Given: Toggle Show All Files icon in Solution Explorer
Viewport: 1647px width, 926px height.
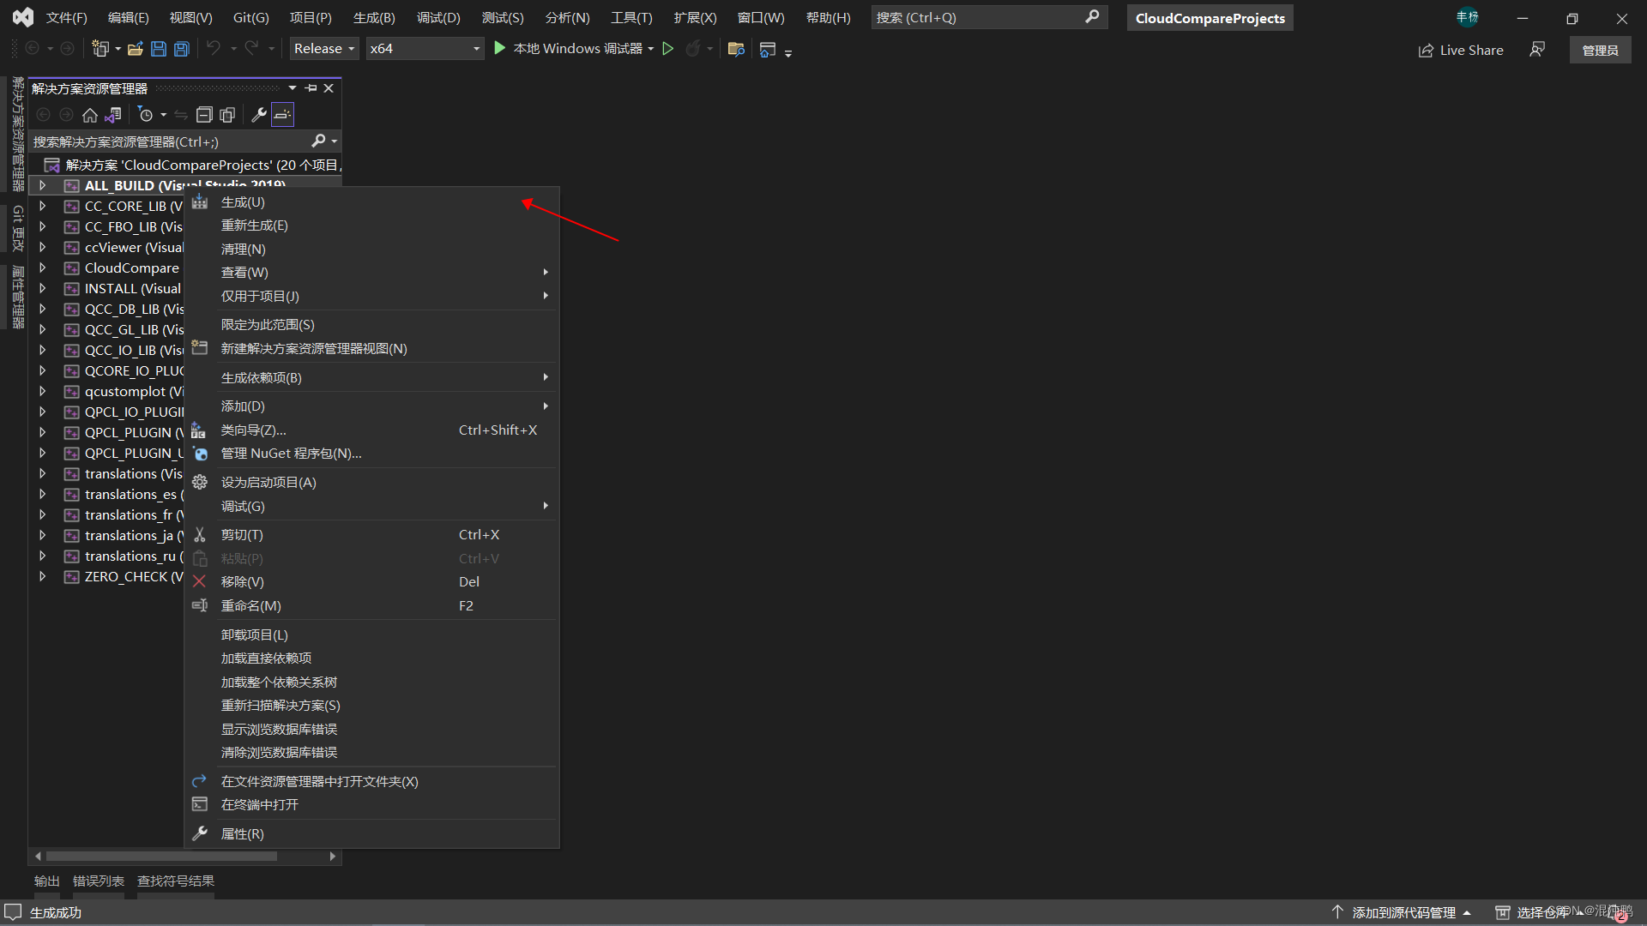Looking at the screenshot, I should 227,115.
